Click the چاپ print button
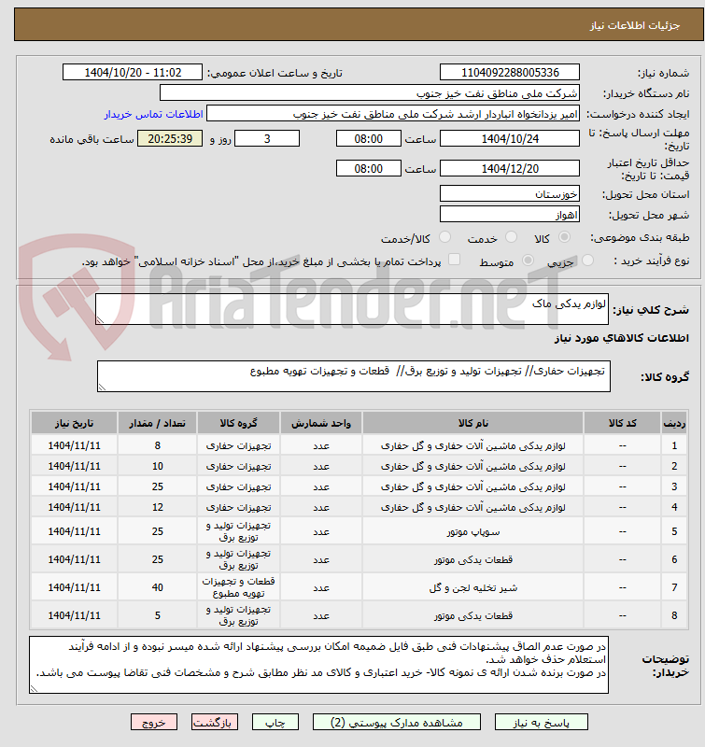The width and height of the screenshot is (705, 747). pos(275,722)
